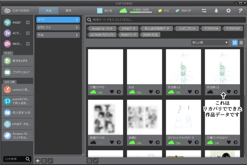Screen dimensions: 247x165
Task: Open the grid menu beside MODELER
Action: point(28,44)
